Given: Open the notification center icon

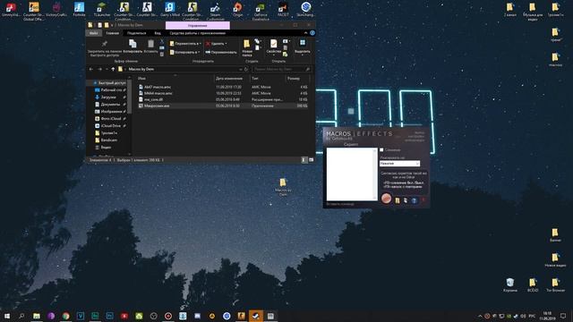Looking at the screenshot, I should tap(563, 316).
